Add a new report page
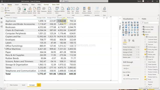The width and height of the screenshot is (160, 90). [x=39, y=85]
